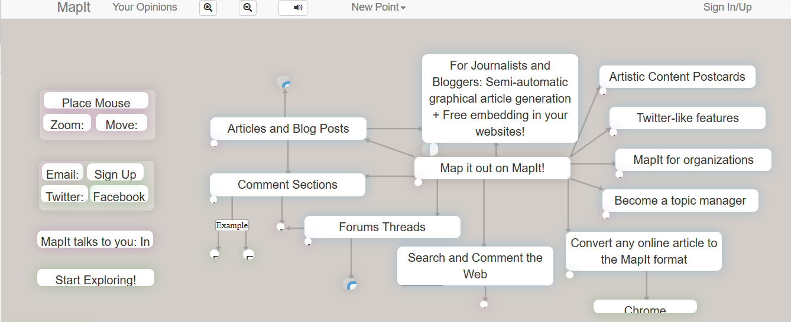Click the left child circle under Example
The height and width of the screenshot is (322, 791).
click(x=215, y=254)
